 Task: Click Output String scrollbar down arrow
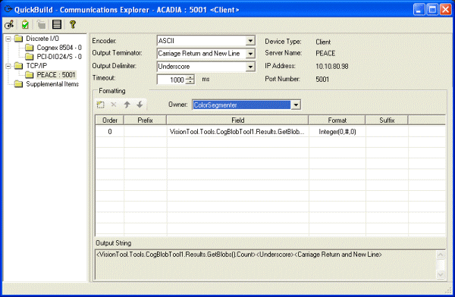(441, 274)
